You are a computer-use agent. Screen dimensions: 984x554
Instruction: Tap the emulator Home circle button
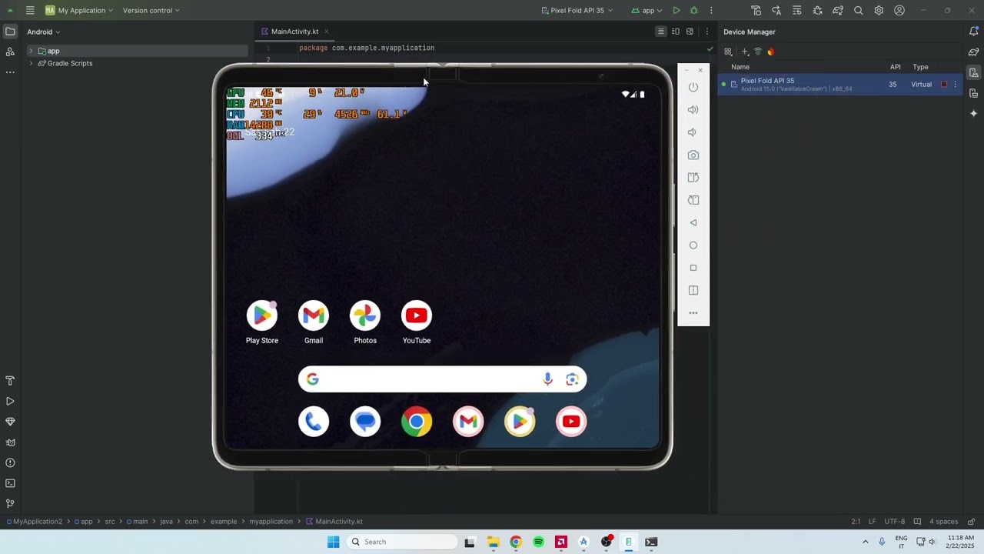[x=693, y=245]
